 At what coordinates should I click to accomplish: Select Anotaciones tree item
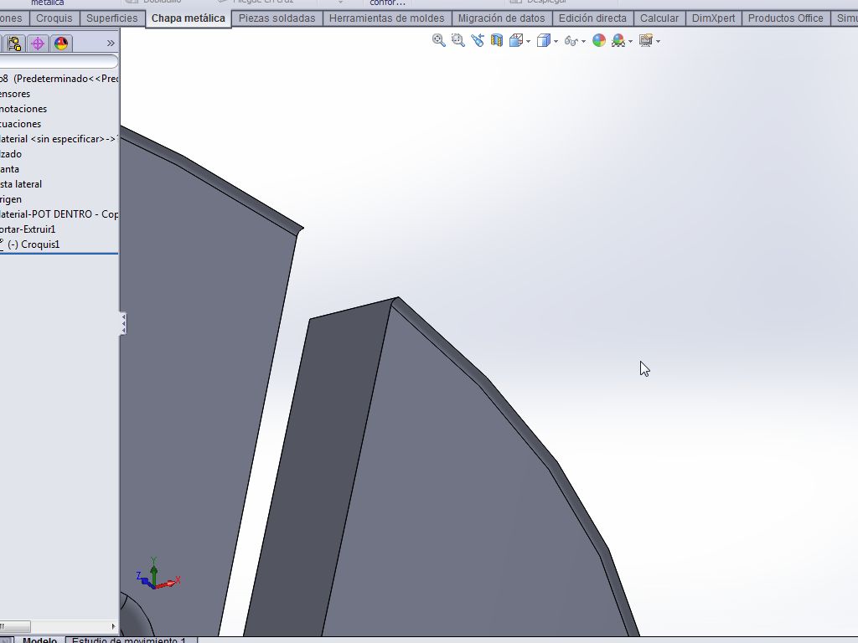[23, 109]
